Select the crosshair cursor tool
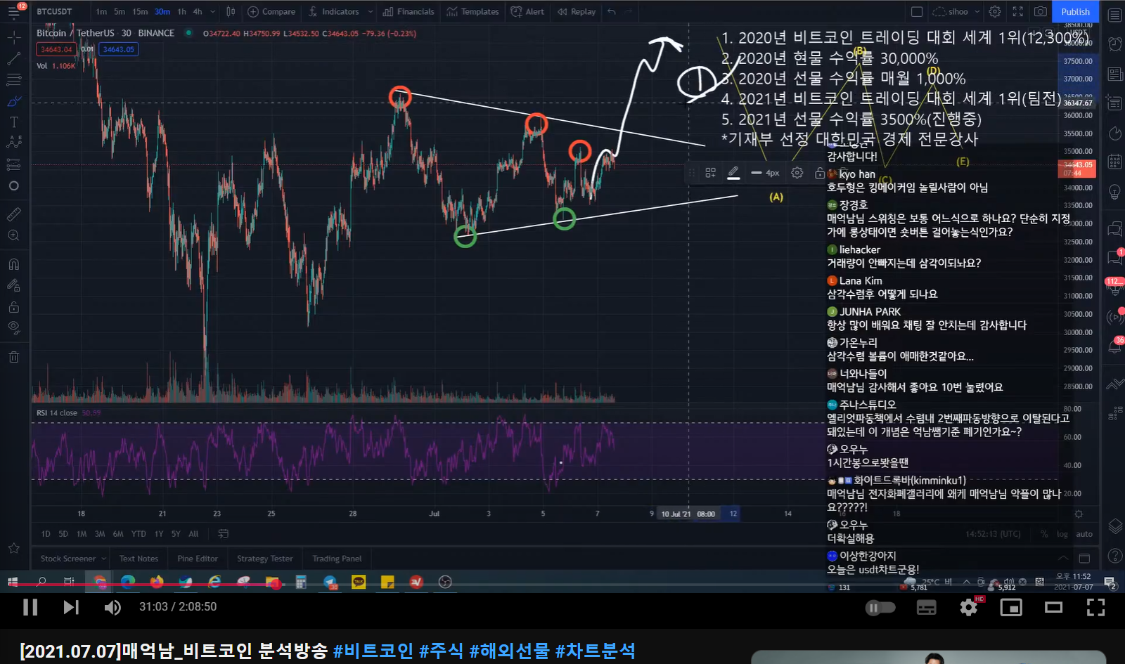The image size is (1125, 664). pos(13,37)
